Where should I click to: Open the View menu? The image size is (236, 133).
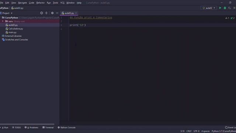tap(14, 3)
